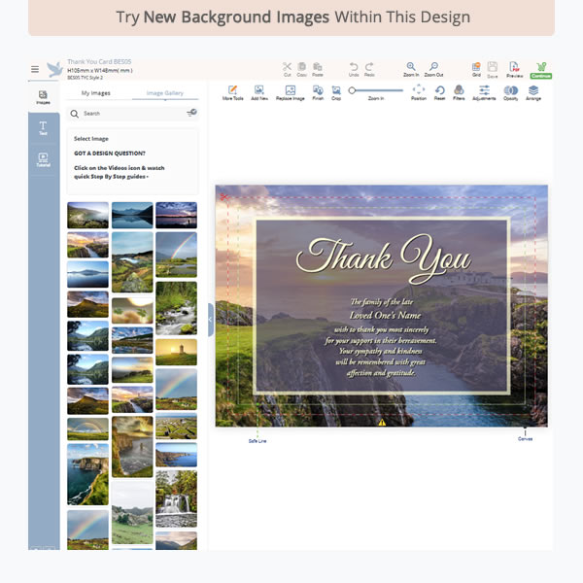
Task: Open the Tutorial sidebar panel
Action: coord(43,159)
